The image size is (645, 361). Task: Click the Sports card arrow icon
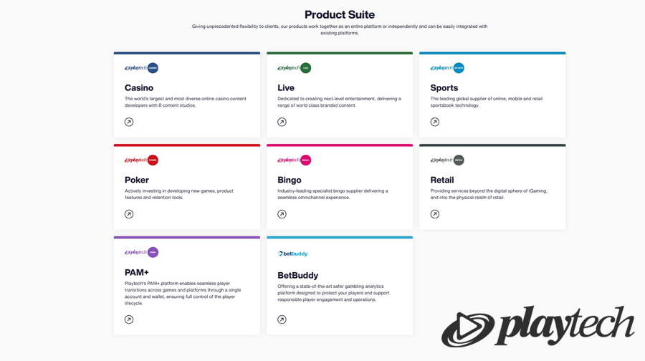[435, 122]
